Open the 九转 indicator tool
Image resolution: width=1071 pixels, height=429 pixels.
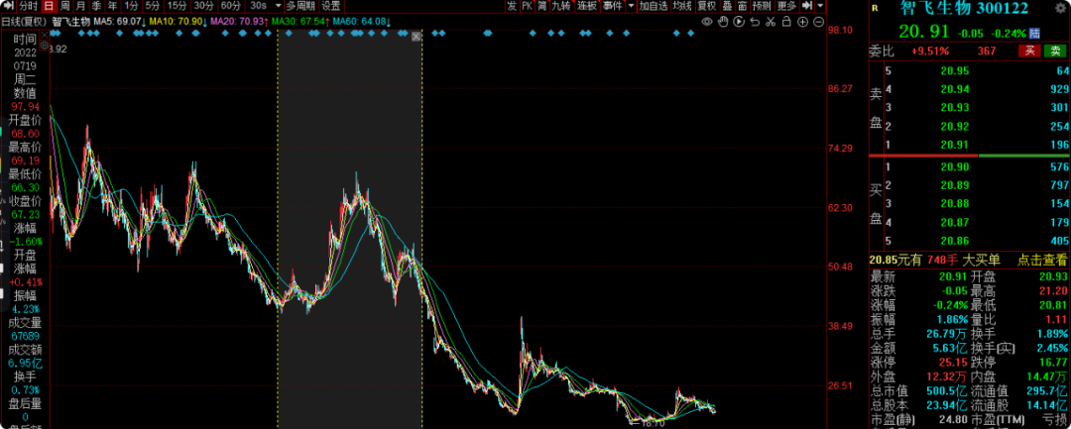(x=561, y=6)
